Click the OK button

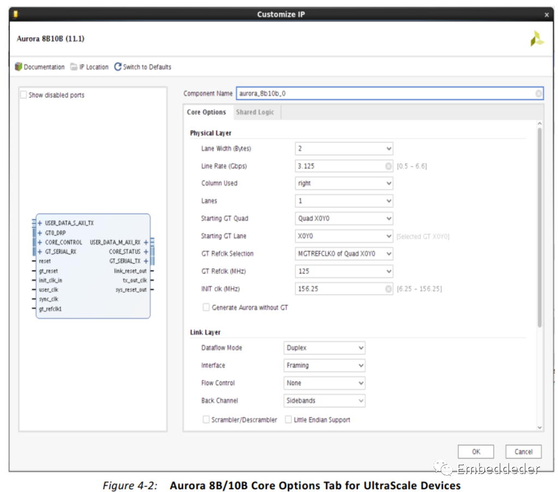click(476, 452)
